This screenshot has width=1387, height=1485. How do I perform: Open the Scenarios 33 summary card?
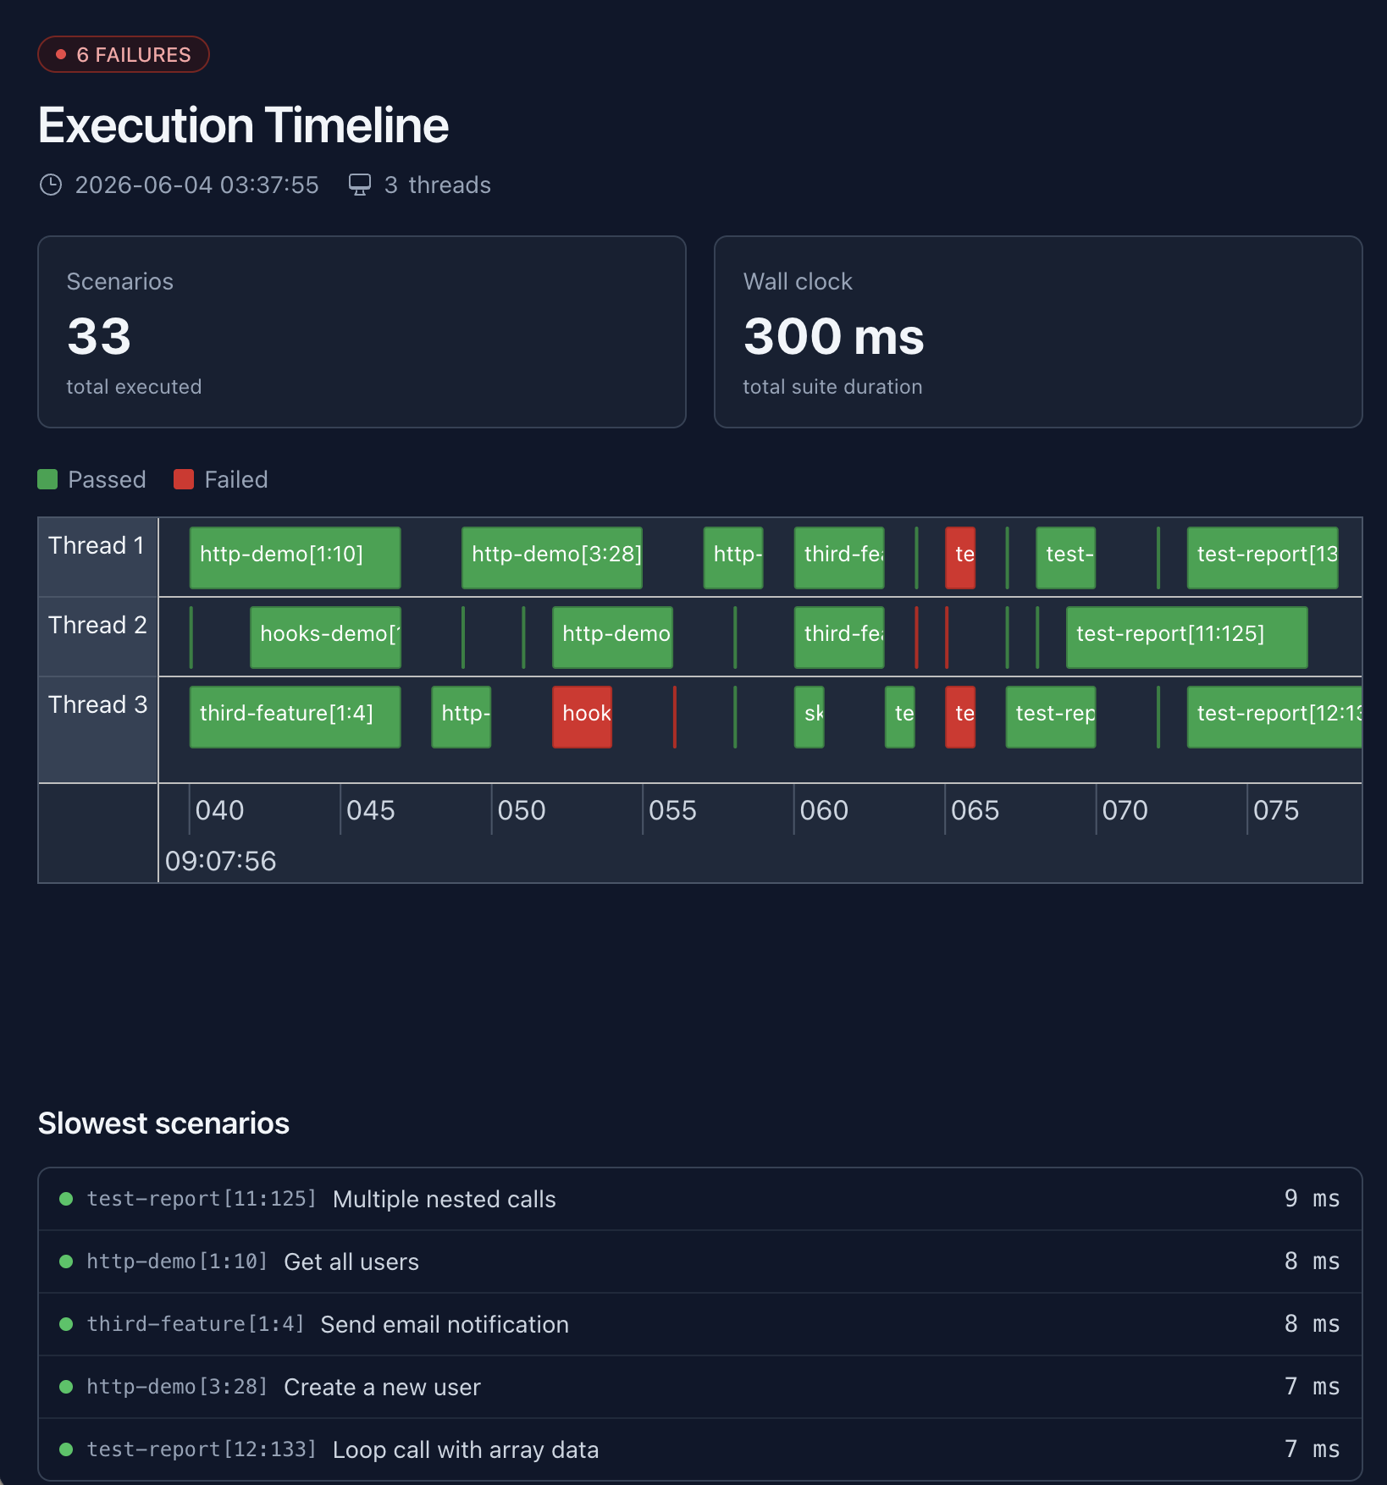click(362, 332)
